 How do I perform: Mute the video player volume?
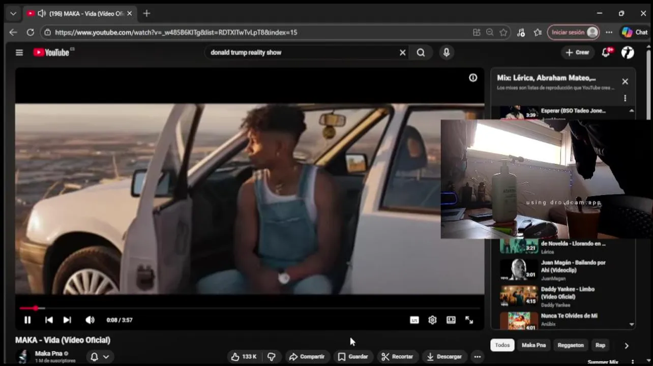click(x=90, y=320)
